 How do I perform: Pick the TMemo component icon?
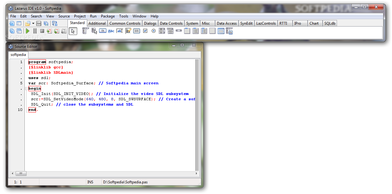pos(128,31)
